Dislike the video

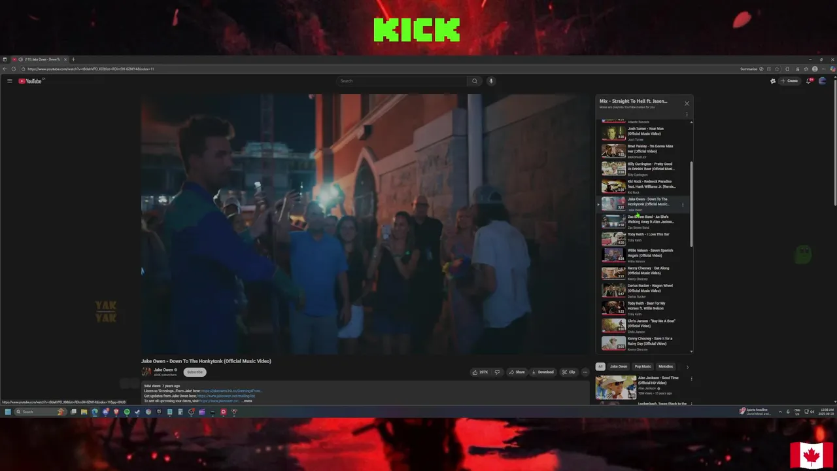pos(497,372)
